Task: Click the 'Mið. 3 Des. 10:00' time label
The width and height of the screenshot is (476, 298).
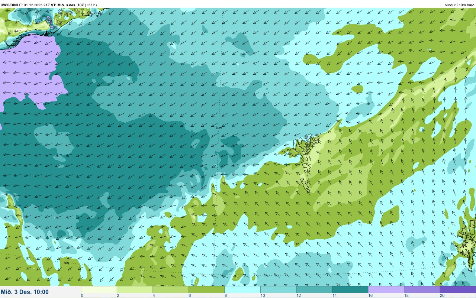Action: [25, 292]
